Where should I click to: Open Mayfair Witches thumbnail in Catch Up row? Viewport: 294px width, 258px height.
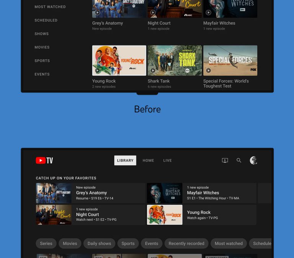click(x=165, y=193)
